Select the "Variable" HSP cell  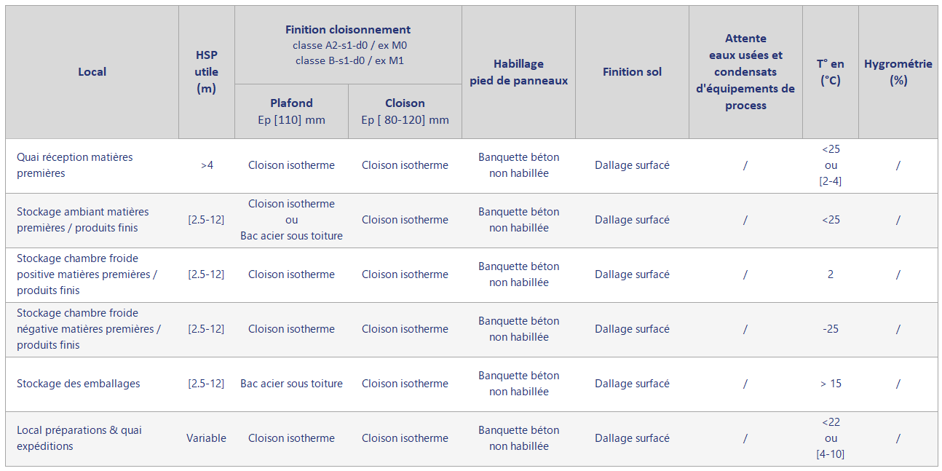click(206, 438)
